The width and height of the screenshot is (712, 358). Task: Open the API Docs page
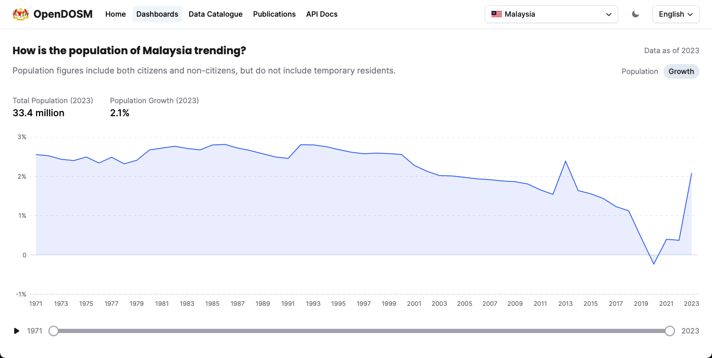pos(322,14)
